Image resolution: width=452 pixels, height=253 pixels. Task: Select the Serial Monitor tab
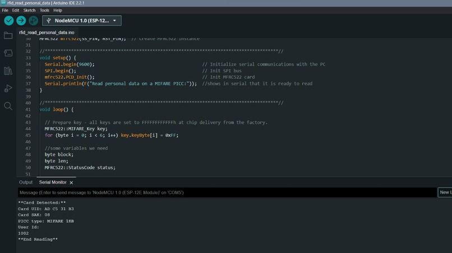coord(53,182)
